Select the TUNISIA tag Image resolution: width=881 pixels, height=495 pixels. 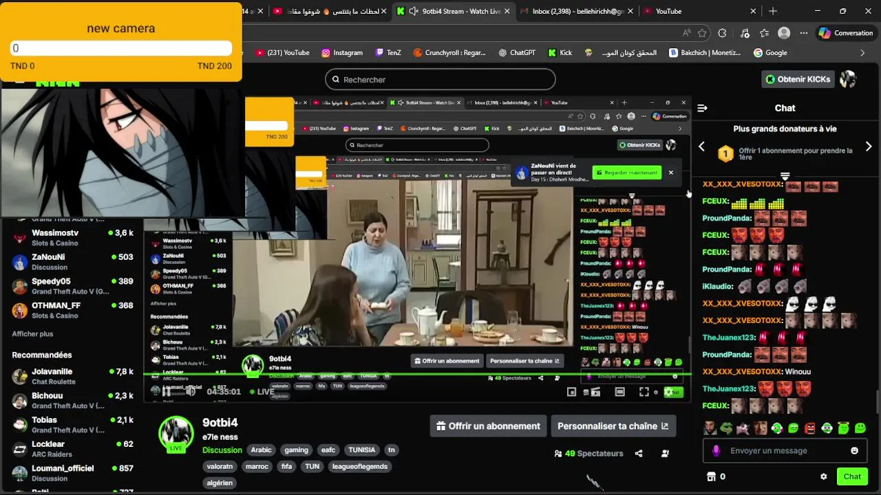coord(361,450)
